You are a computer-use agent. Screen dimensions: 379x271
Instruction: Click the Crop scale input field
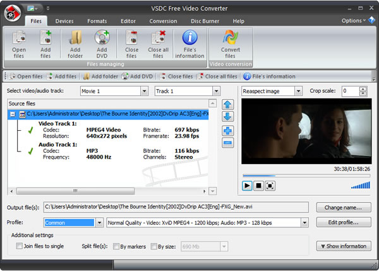click(351, 91)
